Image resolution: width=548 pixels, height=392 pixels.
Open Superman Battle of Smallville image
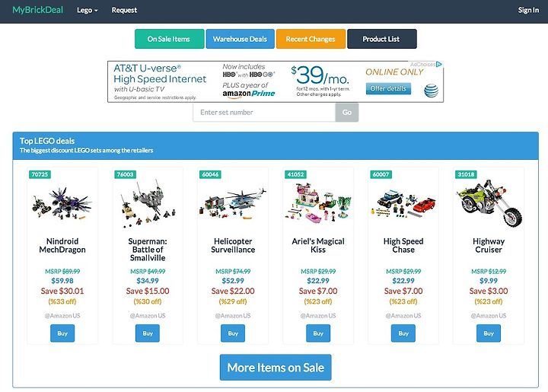(x=148, y=204)
